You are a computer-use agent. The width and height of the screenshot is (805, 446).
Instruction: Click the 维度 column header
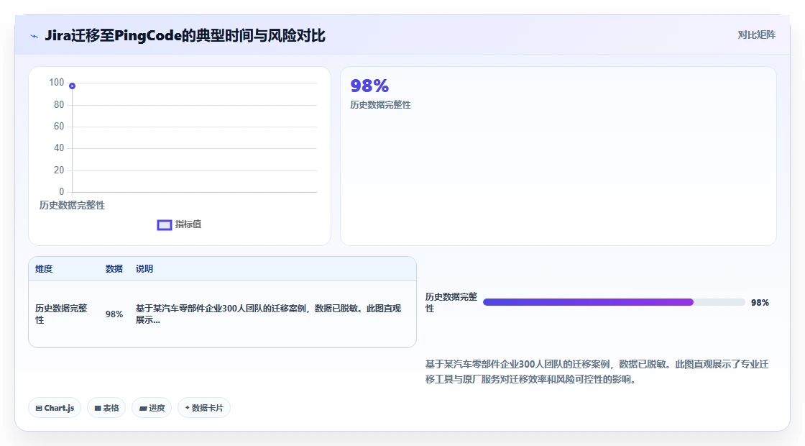click(44, 269)
